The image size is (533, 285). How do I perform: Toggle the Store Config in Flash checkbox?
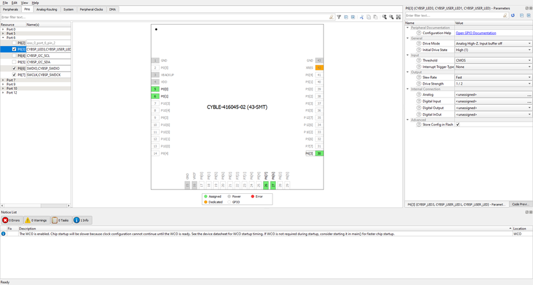458,125
